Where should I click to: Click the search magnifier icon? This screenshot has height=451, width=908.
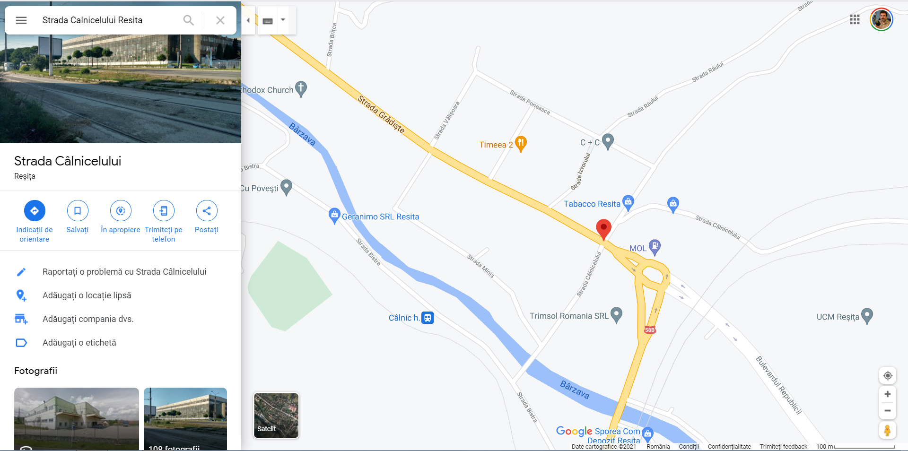point(188,20)
